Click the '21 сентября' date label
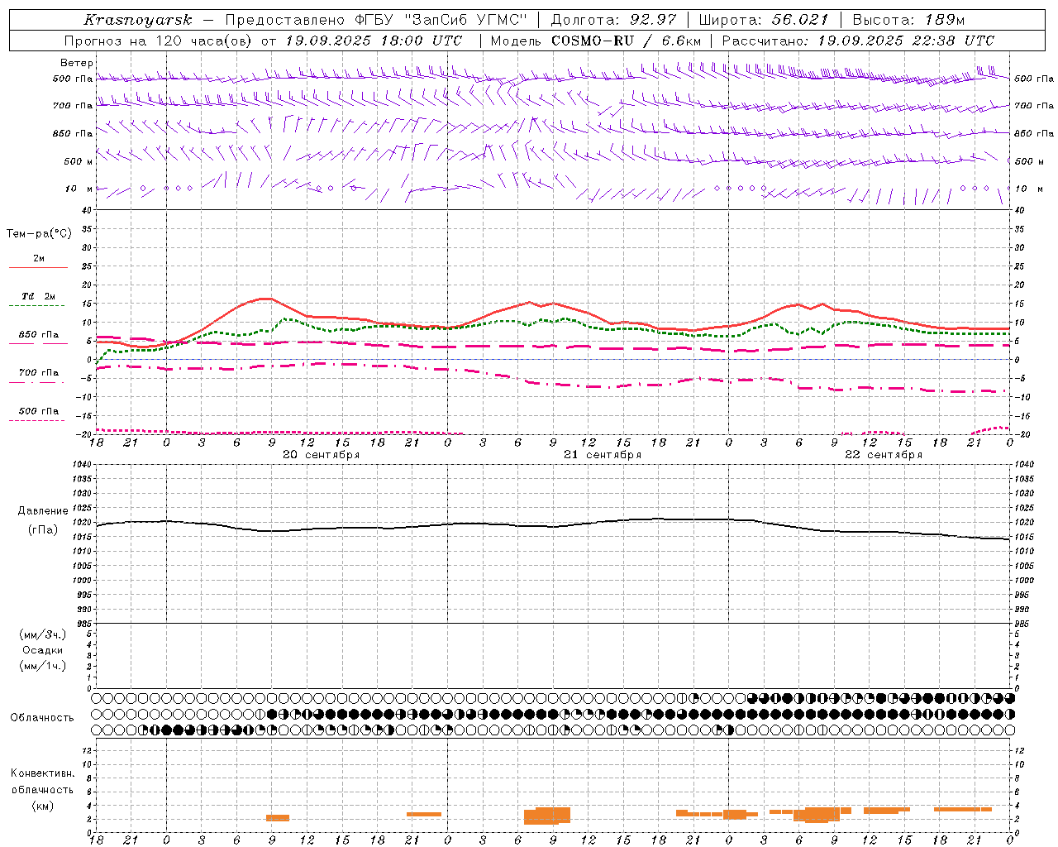1058x847 pixels. (603, 455)
